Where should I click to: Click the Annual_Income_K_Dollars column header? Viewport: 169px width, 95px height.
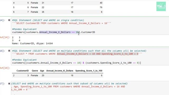click(60, 71)
